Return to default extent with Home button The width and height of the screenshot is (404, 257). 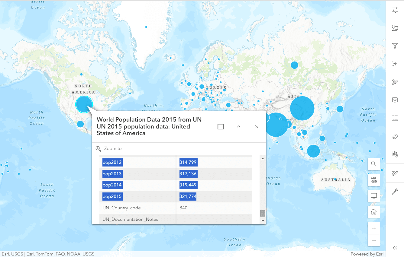click(374, 212)
